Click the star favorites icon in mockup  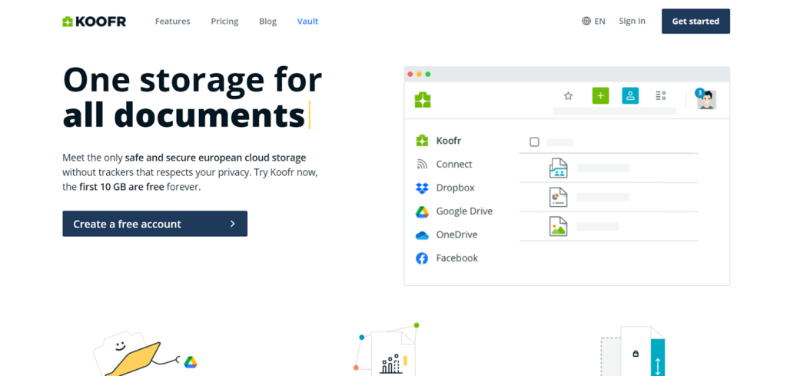click(568, 96)
